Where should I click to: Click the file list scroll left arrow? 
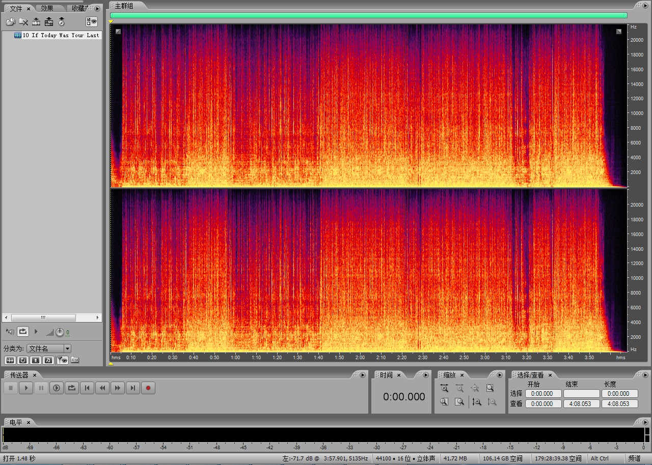[6, 318]
